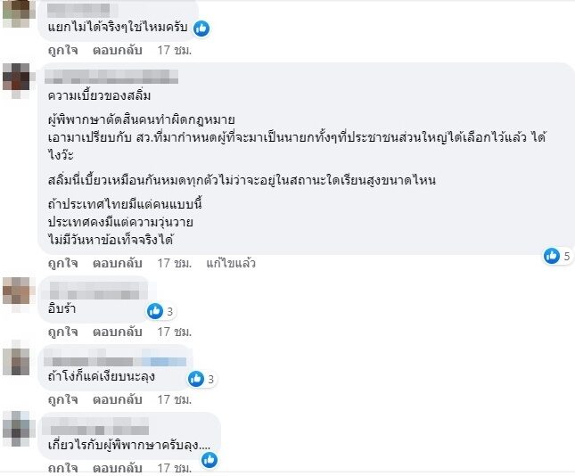575x476 pixels.
Task: Like the 'แยกไม่ได้จริงๆใช่ไหมครับ' comment via ถูกใจ
Action: [x=63, y=50]
